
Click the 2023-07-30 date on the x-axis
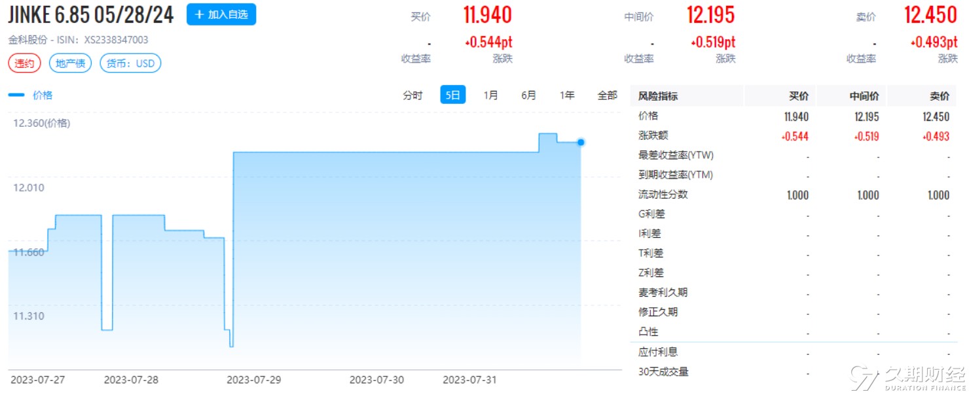(x=376, y=380)
